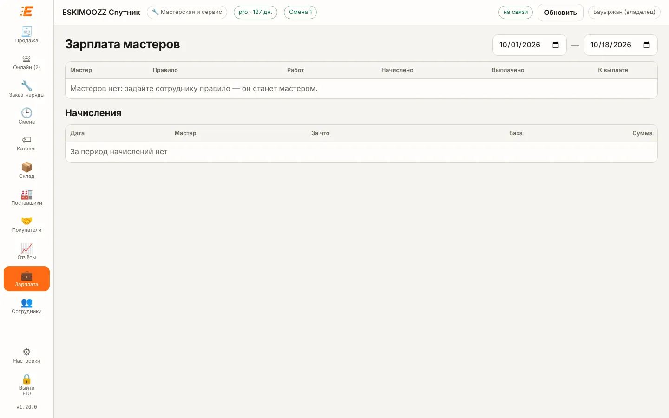Image resolution: width=669 pixels, height=418 pixels.
Task: Focus the start date field 10/01/2026
Action: (530, 45)
